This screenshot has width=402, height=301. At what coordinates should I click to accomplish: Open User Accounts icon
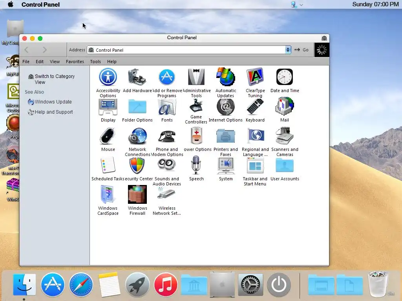285,165
